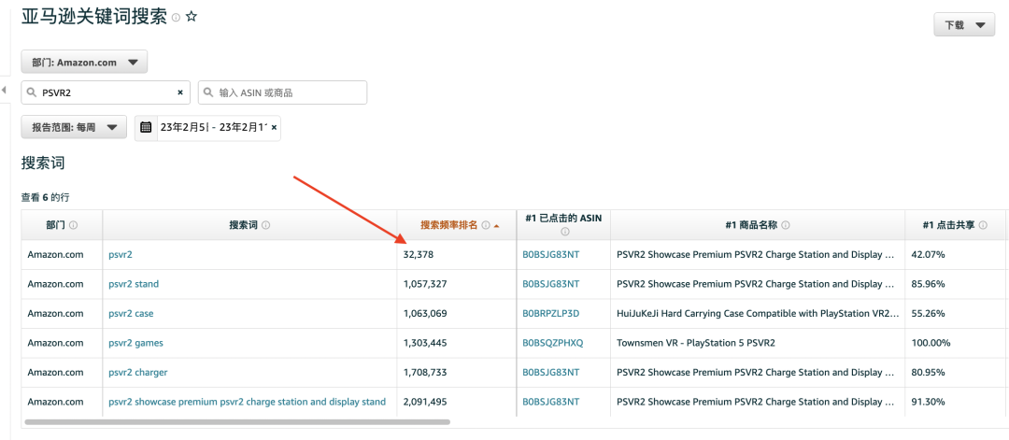The width and height of the screenshot is (1009, 440).
Task: Click the 91.30% click share value
Action: (x=928, y=402)
